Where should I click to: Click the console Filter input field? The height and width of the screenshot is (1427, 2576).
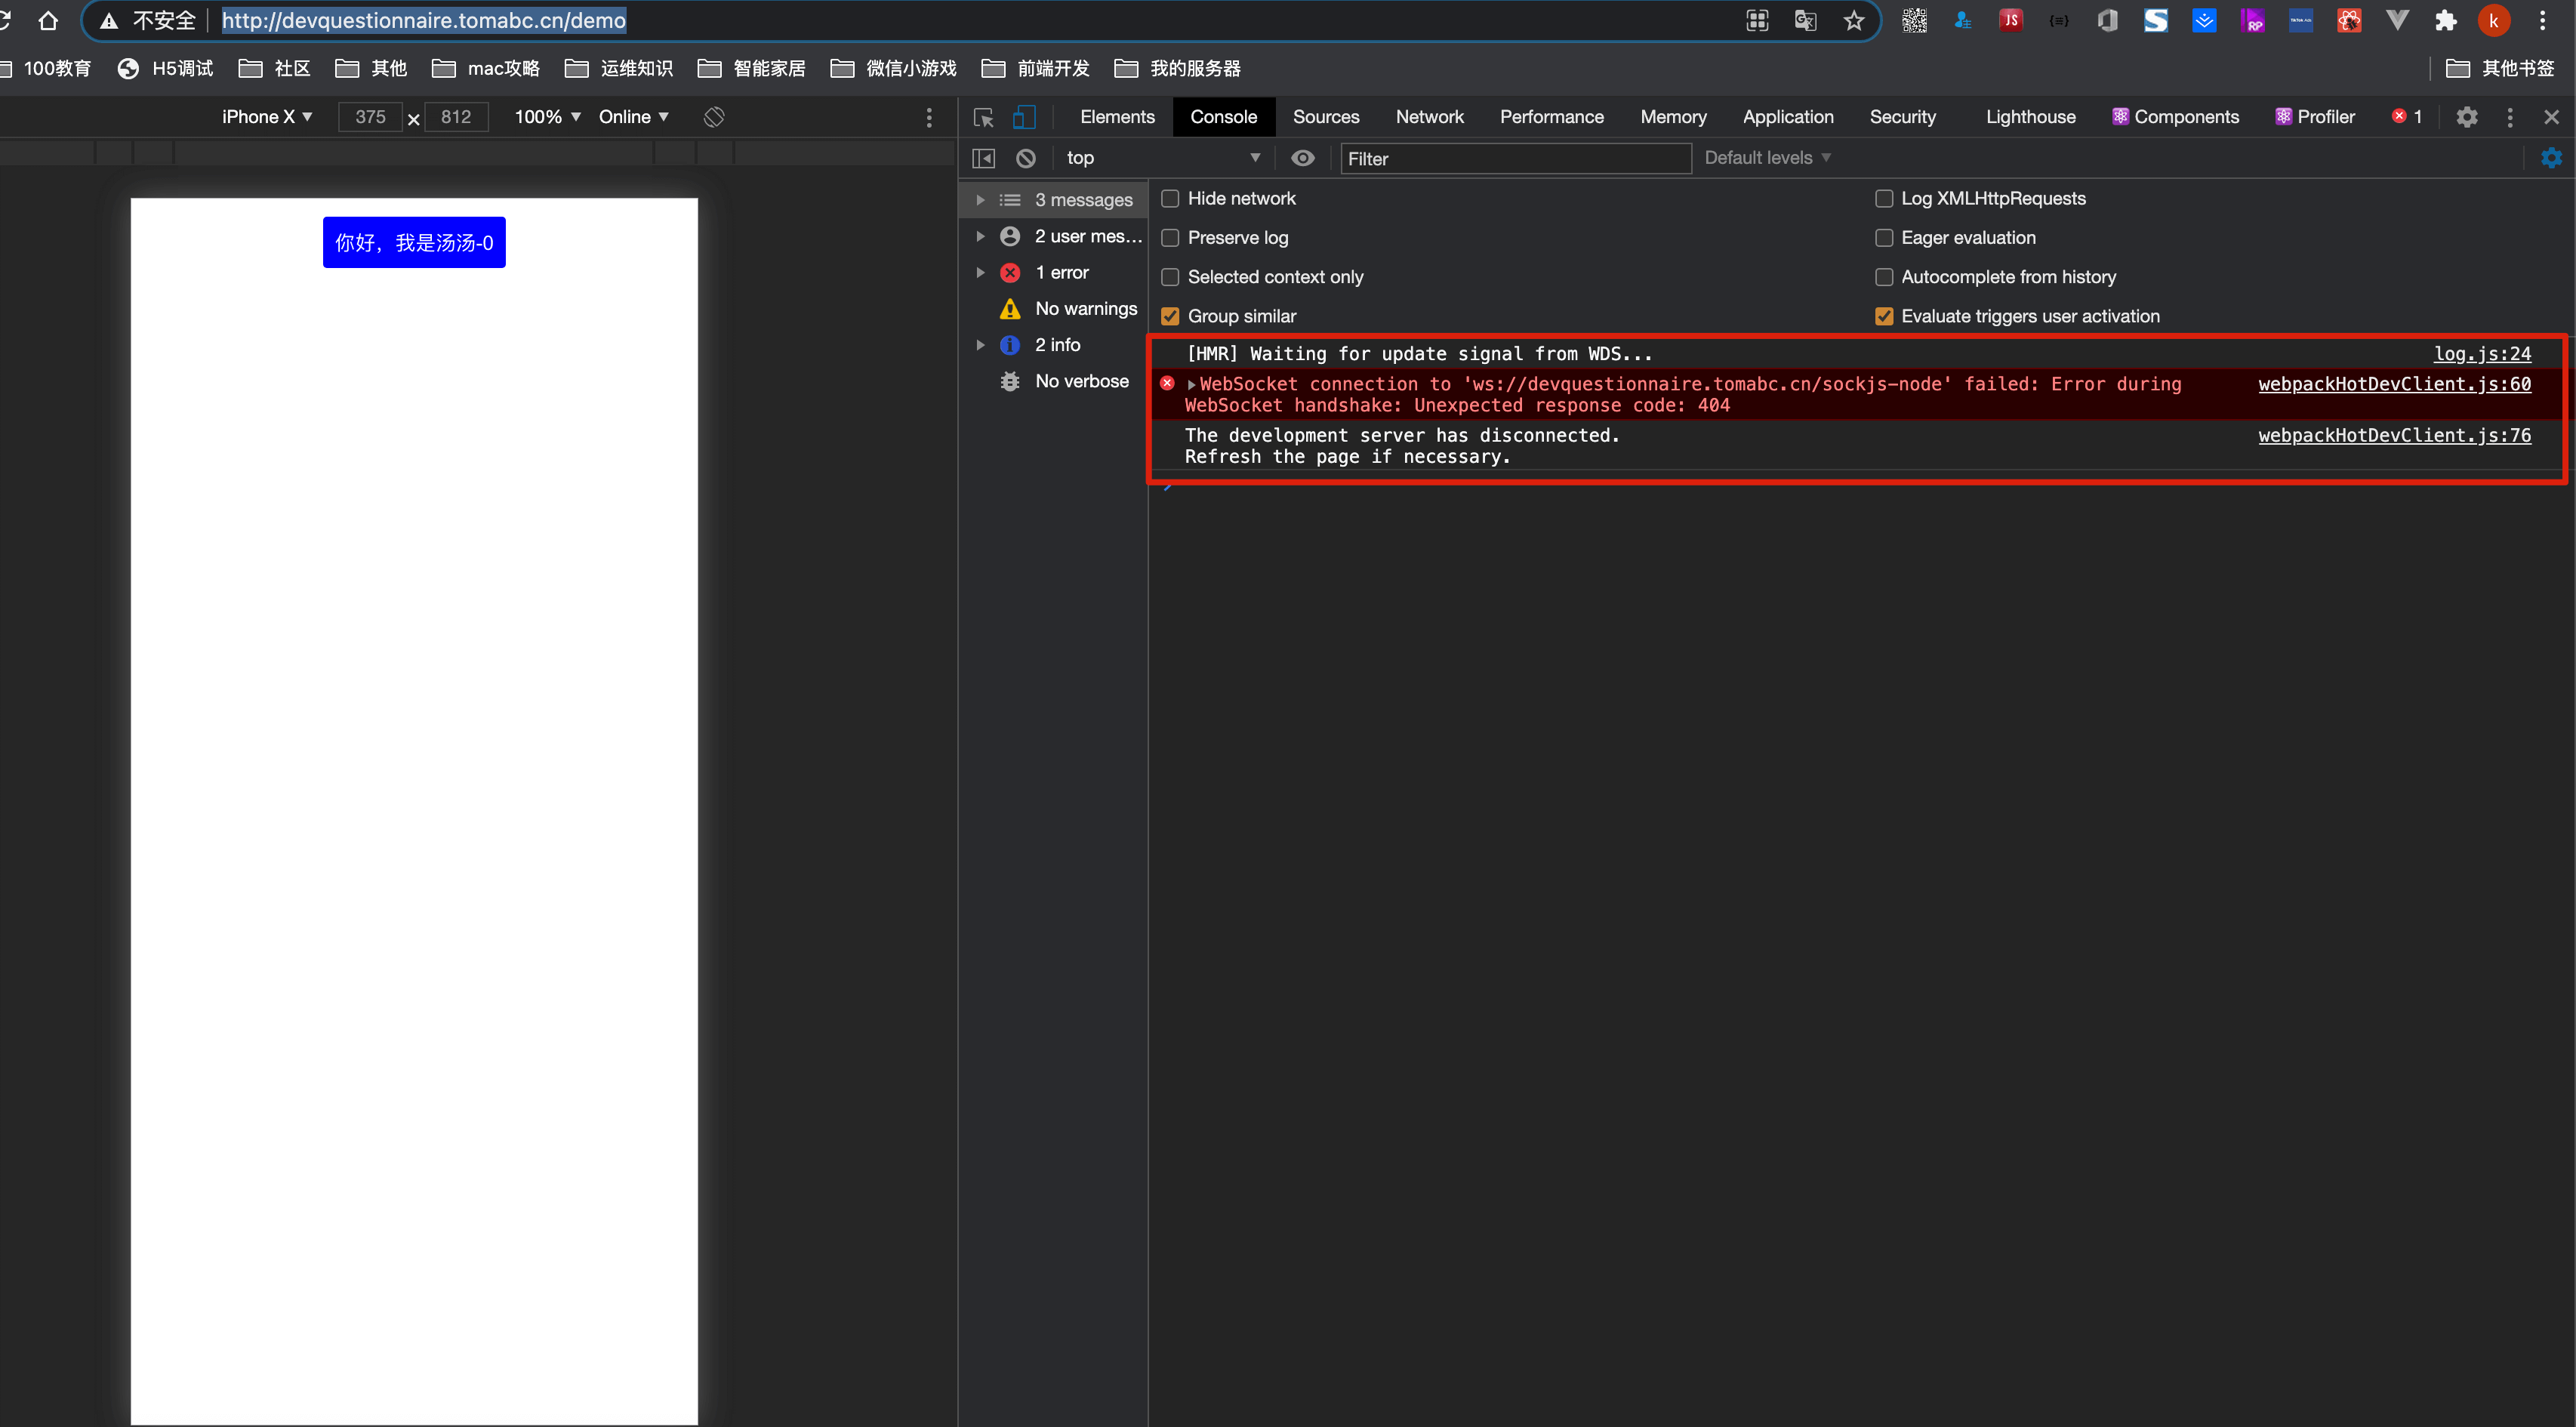pyautogui.click(x=1514, y=158)
